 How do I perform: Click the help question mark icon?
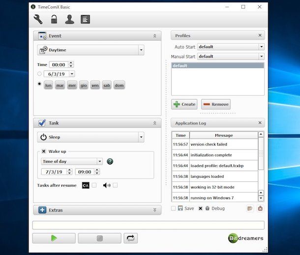pos(110,161)
